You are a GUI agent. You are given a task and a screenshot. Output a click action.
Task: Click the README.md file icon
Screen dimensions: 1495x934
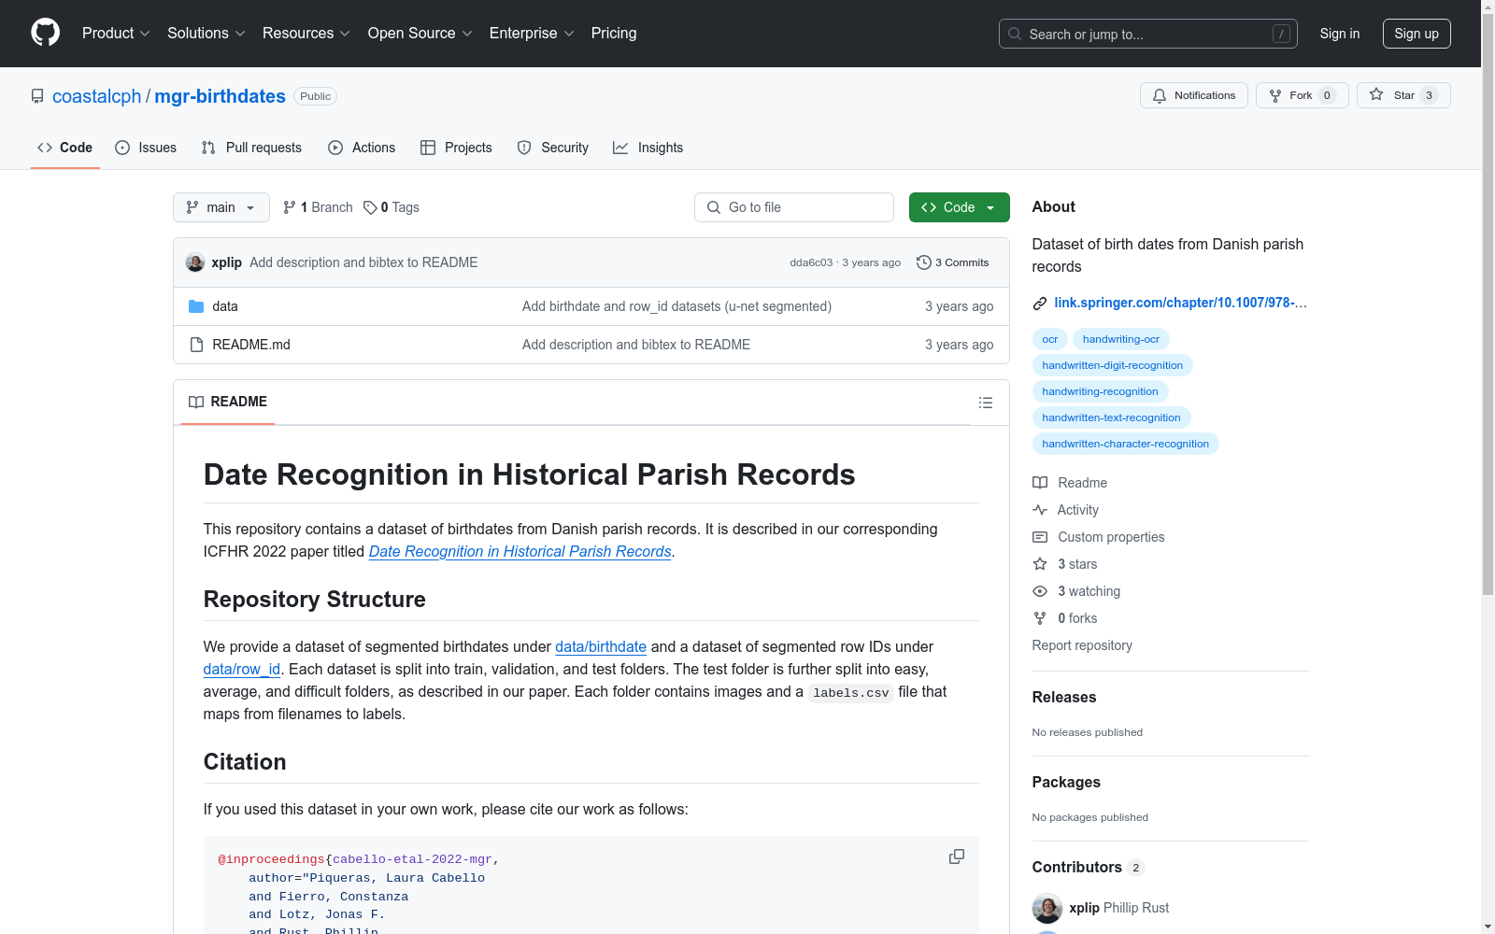point(196,345)
